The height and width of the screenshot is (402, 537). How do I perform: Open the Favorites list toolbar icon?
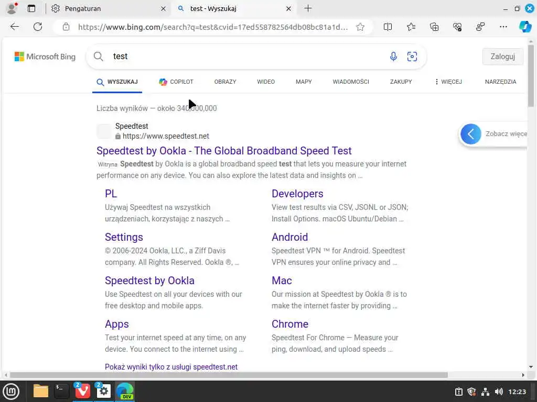pos(411,27)
